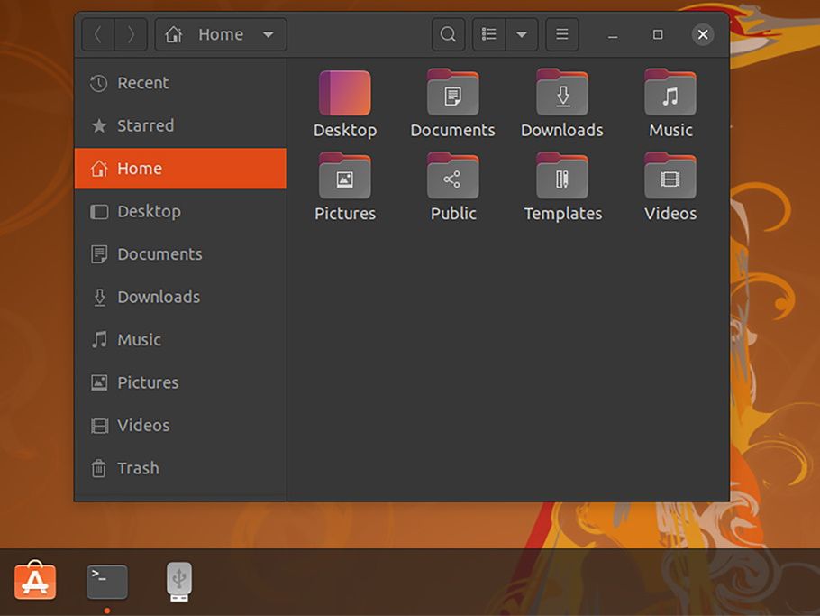Viewport: 820px width, 616px height.
Task: Select the Desktop folder icon
Action: (x=345, y=94)
